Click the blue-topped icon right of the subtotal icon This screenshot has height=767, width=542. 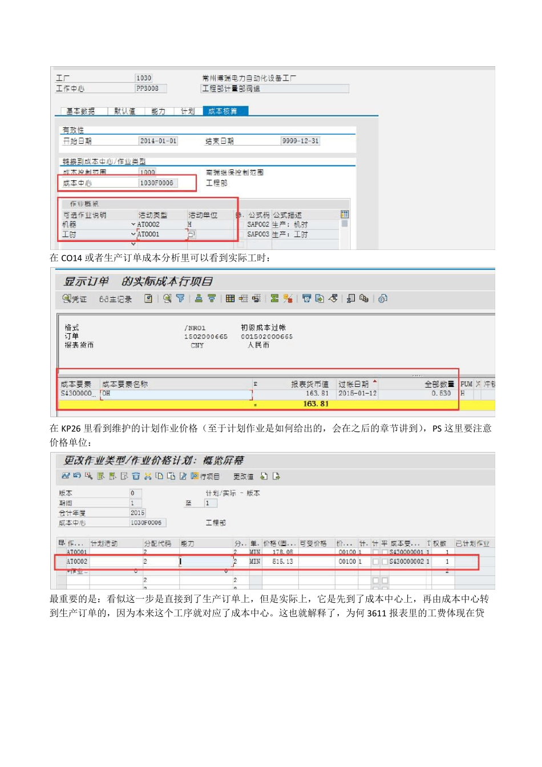306,298
